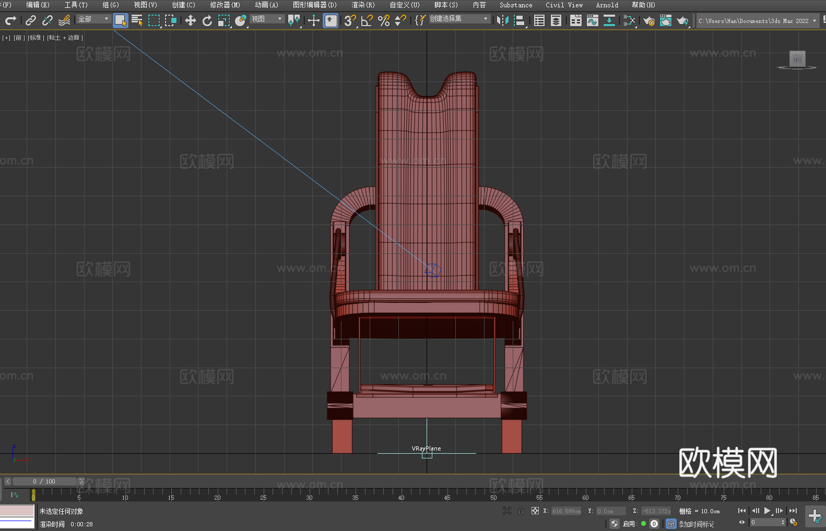Toggle the 3D Snaps button
Image resolution: width=826 pixels, height=531 pixels.
350,20
